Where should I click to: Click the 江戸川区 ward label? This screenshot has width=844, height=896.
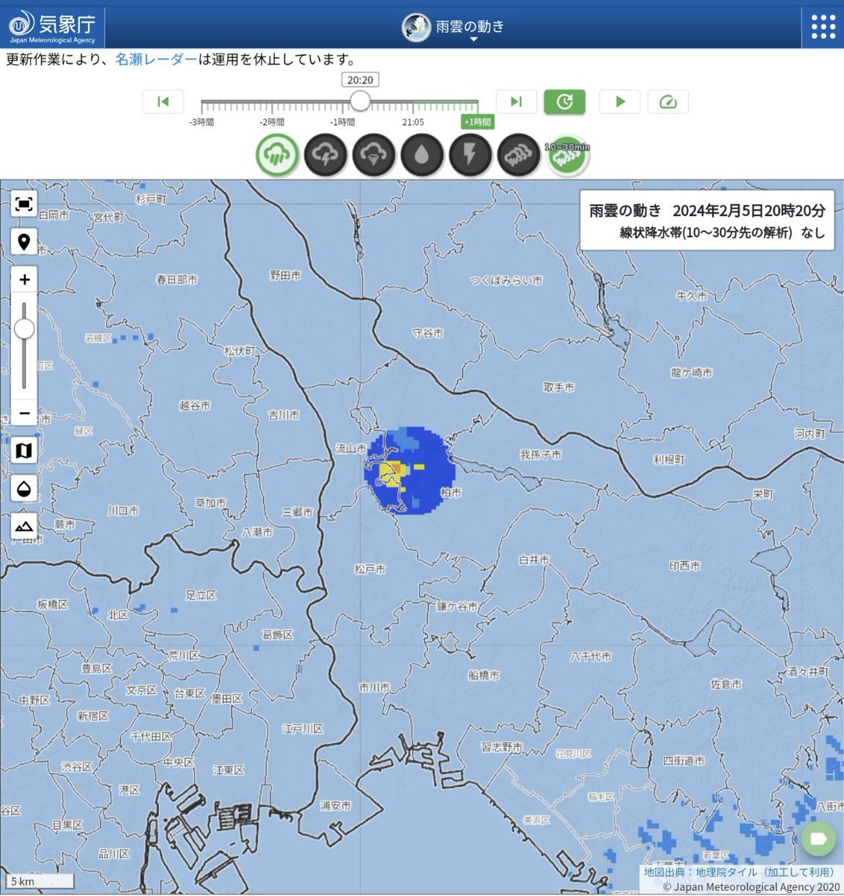(302, 728)
